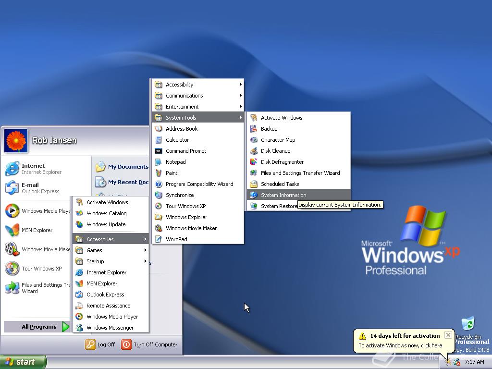Image resolution: width=492 pixels, height=369 pixels.
Task: Click the Windows Messenger tray icon
Action: [x=457, y=362]
